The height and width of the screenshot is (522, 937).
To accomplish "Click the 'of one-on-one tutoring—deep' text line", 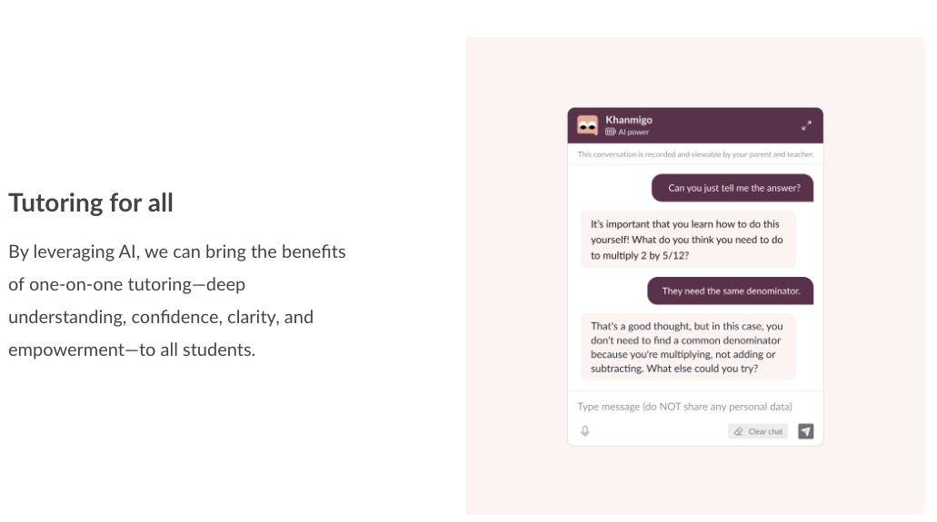I will (x=126, y=284).
